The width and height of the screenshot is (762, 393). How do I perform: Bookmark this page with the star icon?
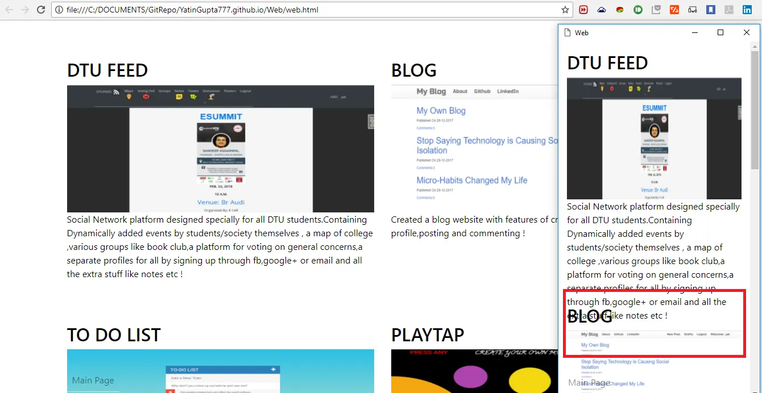pos(565,10)
